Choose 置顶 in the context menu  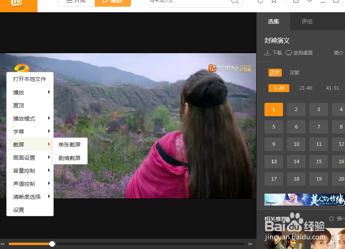click(x=30, y=105)
